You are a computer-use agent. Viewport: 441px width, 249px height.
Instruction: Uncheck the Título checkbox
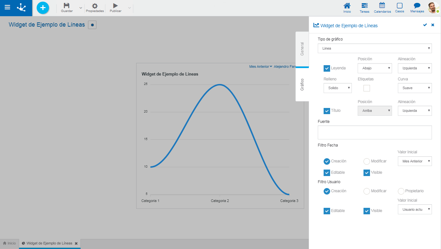pos(327,111)
